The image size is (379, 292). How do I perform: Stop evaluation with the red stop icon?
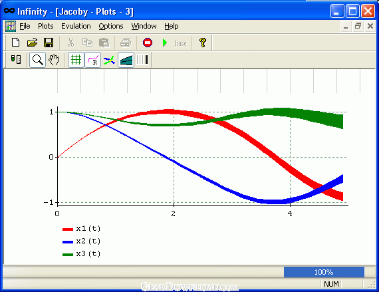[x=148, y=43]
